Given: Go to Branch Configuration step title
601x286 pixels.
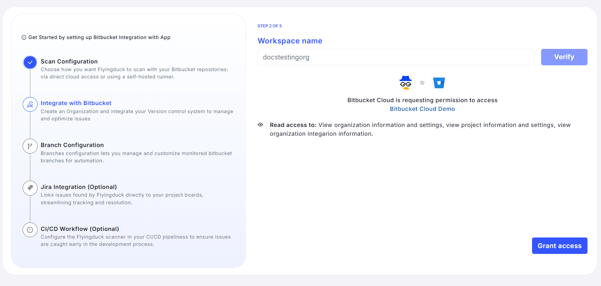Looking at the screenshot, I should (x=72, y=145).
